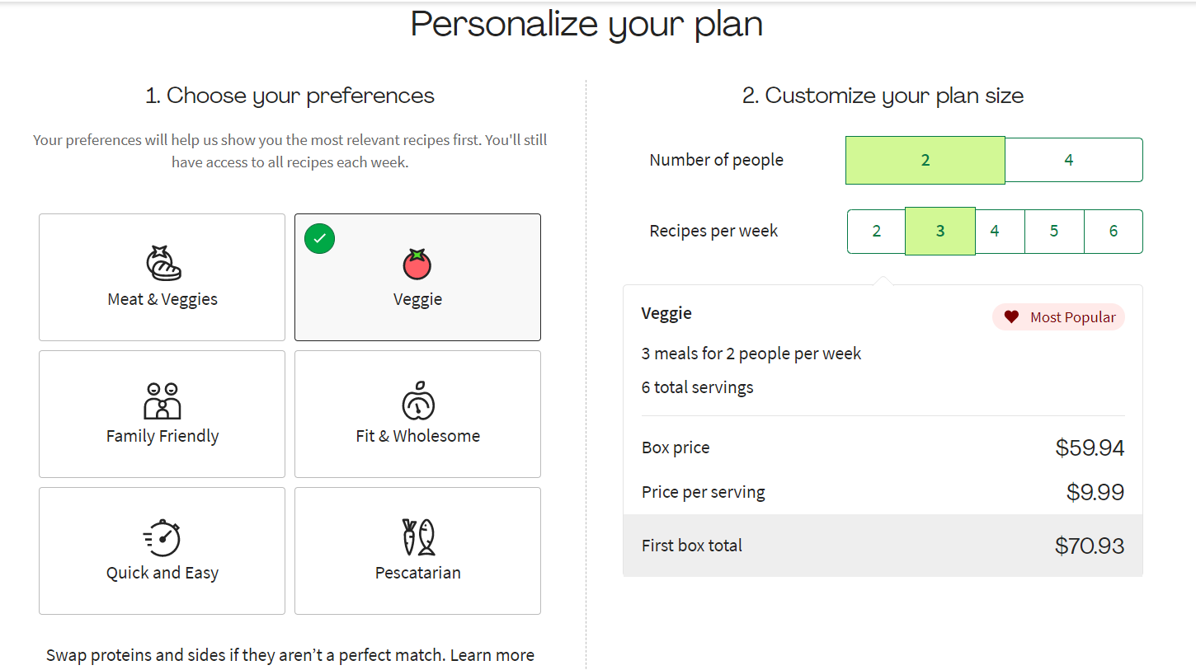Choose 5 recipes per week

pos(1054,232)
